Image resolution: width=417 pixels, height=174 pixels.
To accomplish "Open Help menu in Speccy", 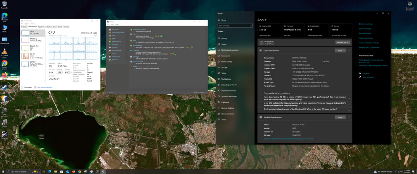I will [x=117, y=24].
